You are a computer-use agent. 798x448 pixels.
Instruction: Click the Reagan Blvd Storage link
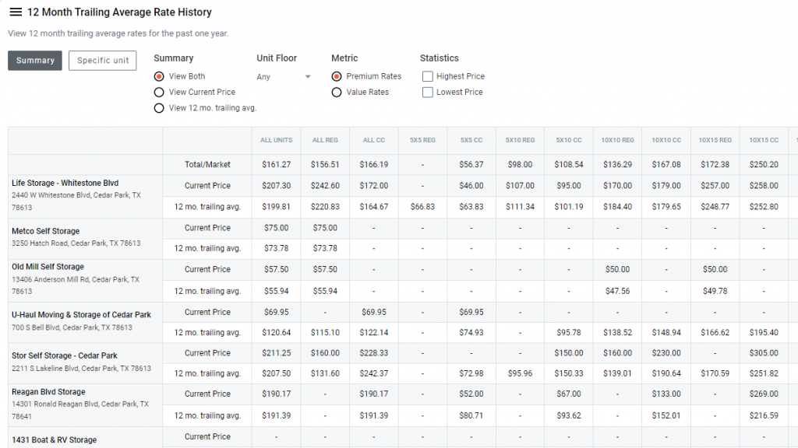point(48,392)
